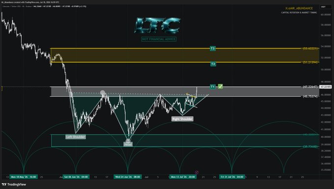This screenshot has width=334, height=189.
Task: Click the 60.00000 price axis tick
Action: click(x=326, y=15)
